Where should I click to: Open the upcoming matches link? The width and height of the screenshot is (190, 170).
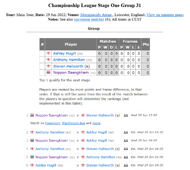pyautogui.click(x=89, y=19)
